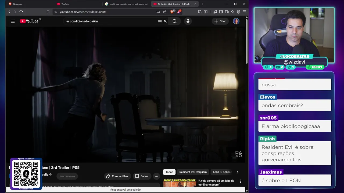Switch to the Google search results tab
Viewport: 344px width, 193px height.
pyautogui.click(x=127, y=4)
